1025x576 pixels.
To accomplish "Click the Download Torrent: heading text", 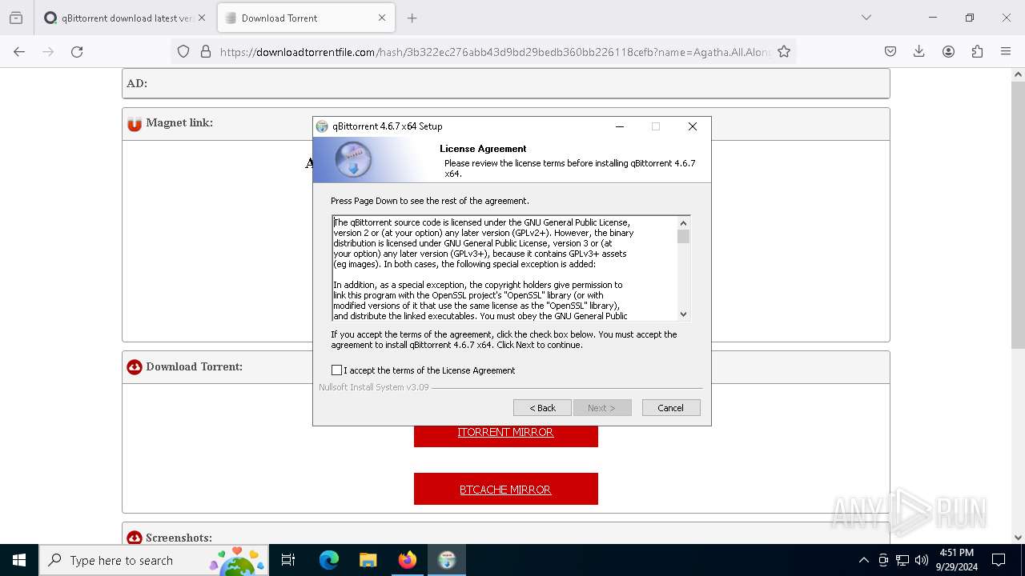I will [194, 366].
